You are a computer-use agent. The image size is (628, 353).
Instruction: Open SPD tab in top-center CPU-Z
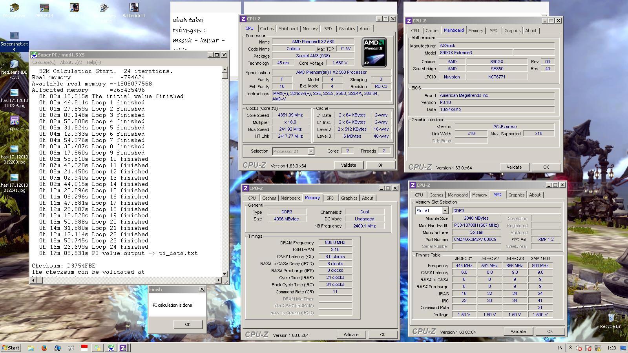point(328,29)
